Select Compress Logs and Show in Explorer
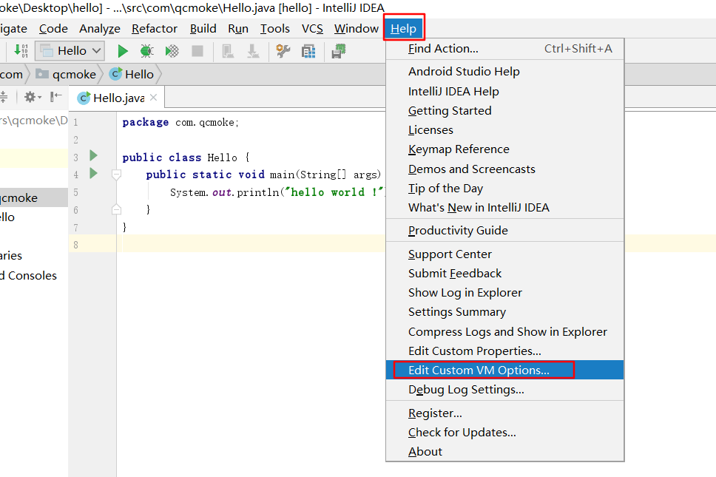This screenshot has width=716, height=477. tap(505, 331)
